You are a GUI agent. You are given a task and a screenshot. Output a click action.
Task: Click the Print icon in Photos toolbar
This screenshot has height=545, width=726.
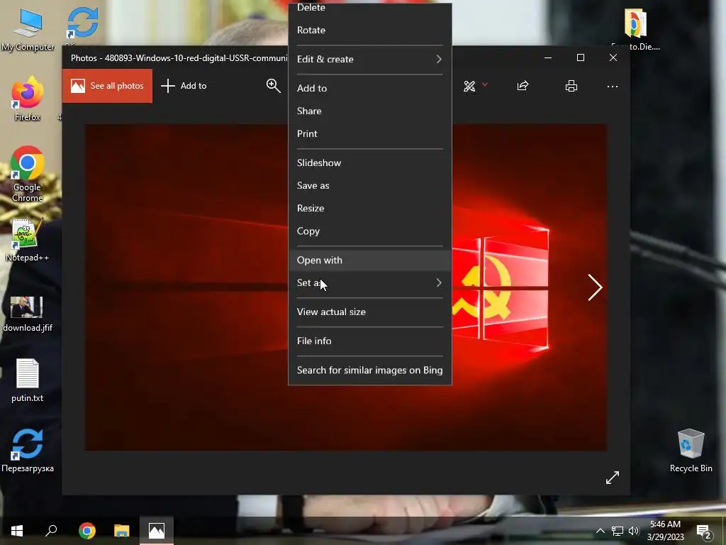pos(571,86)
